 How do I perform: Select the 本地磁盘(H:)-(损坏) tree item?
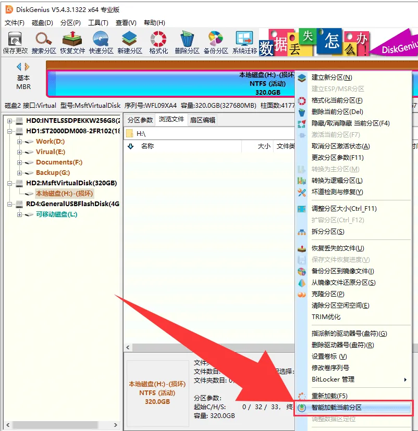(65, 194)
